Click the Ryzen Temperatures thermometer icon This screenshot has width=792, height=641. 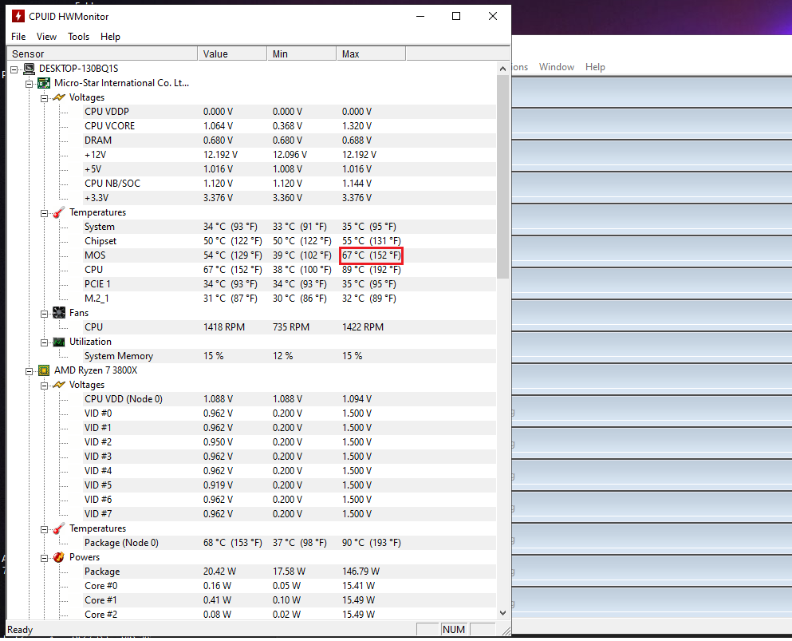tap(58, 528)
